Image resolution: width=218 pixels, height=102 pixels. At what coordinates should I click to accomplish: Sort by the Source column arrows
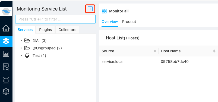coord(155,51)
